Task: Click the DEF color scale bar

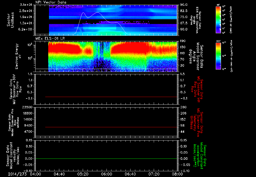Action: pyautogui.click(x=218, y=56)
